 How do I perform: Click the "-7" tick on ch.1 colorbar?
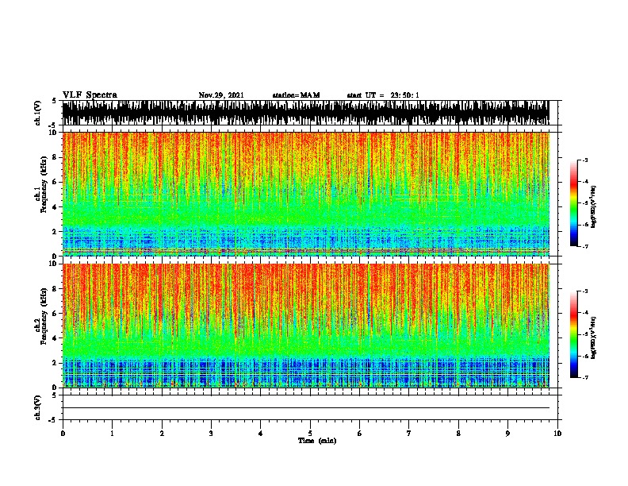pos(584,246)
